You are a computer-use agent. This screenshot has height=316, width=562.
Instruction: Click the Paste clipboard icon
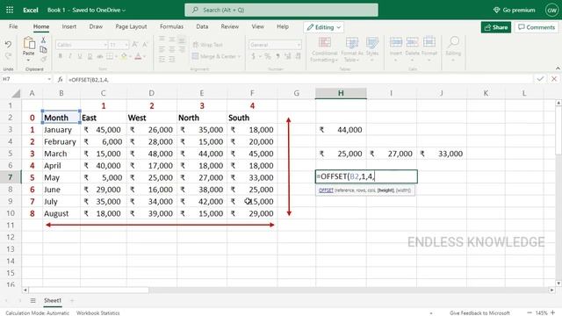[29, 44]
